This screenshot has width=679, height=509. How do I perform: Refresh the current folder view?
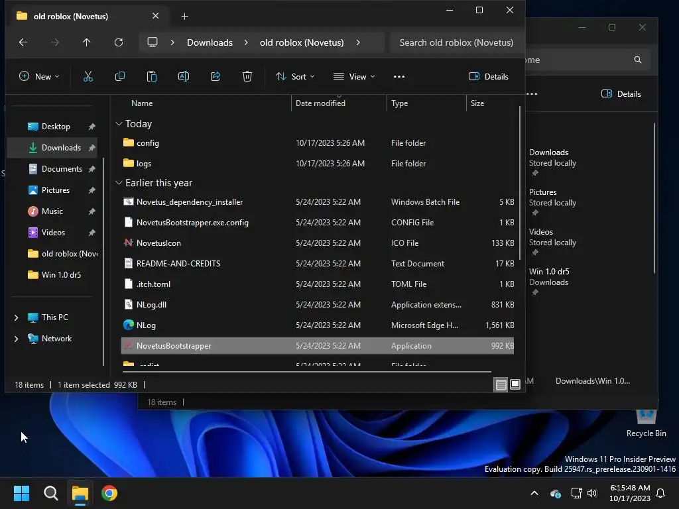point(119,42)
